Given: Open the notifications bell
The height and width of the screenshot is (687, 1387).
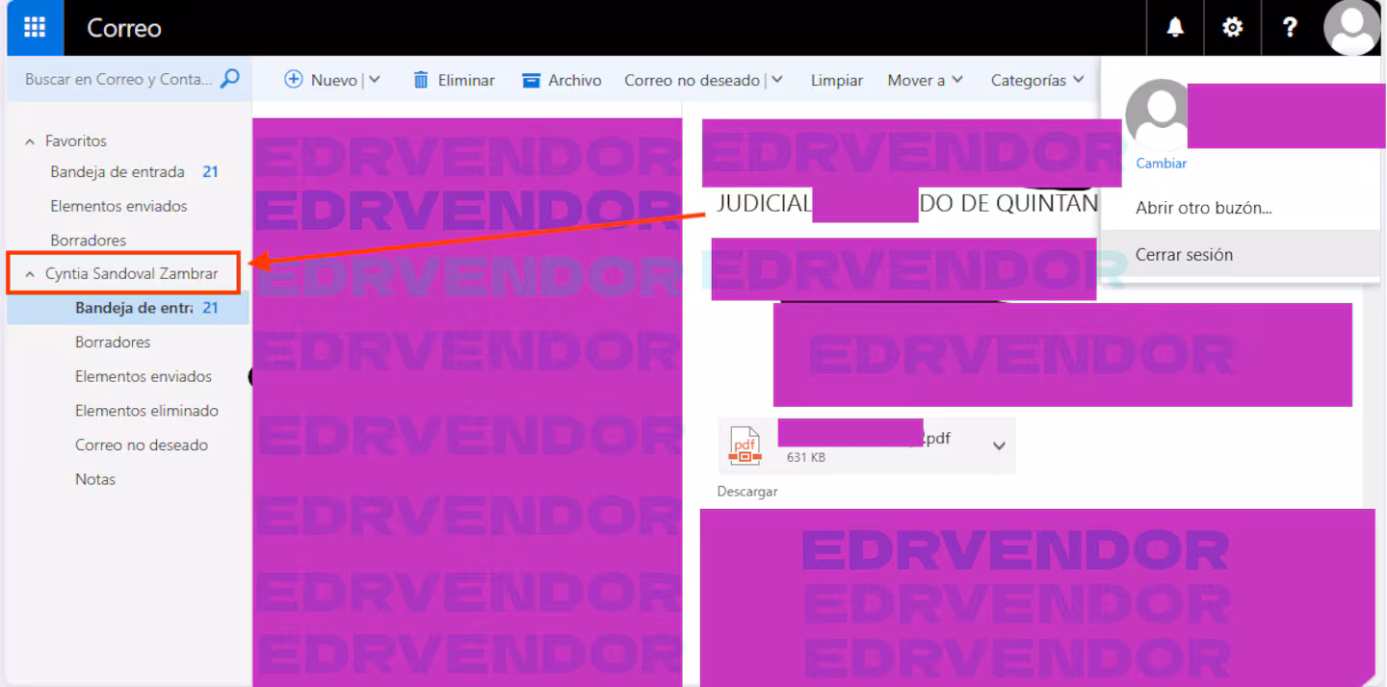Looking at the screenshot, I should click(x=1175, y=27).
